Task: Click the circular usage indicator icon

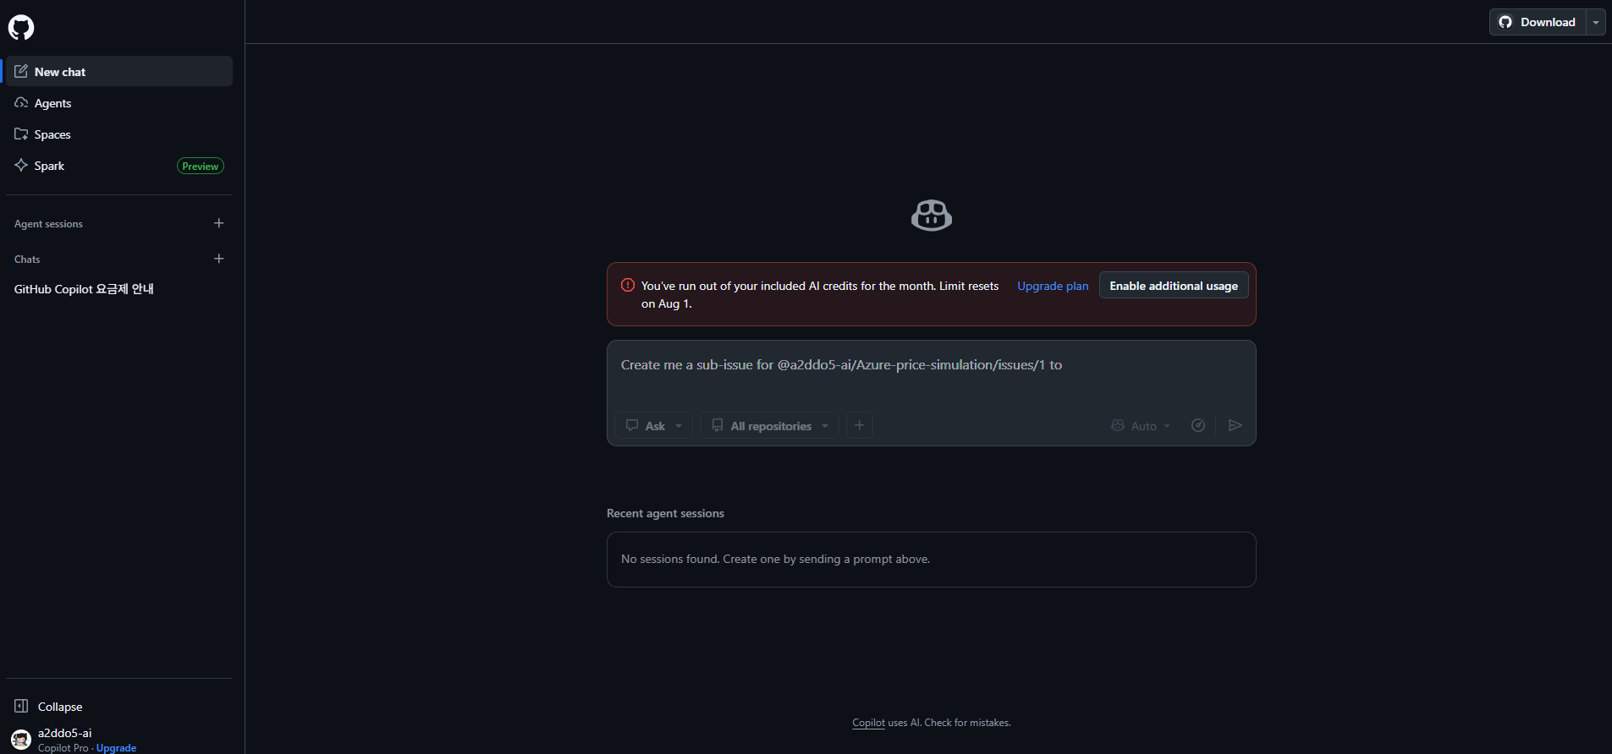Action: coord(1198,425)
